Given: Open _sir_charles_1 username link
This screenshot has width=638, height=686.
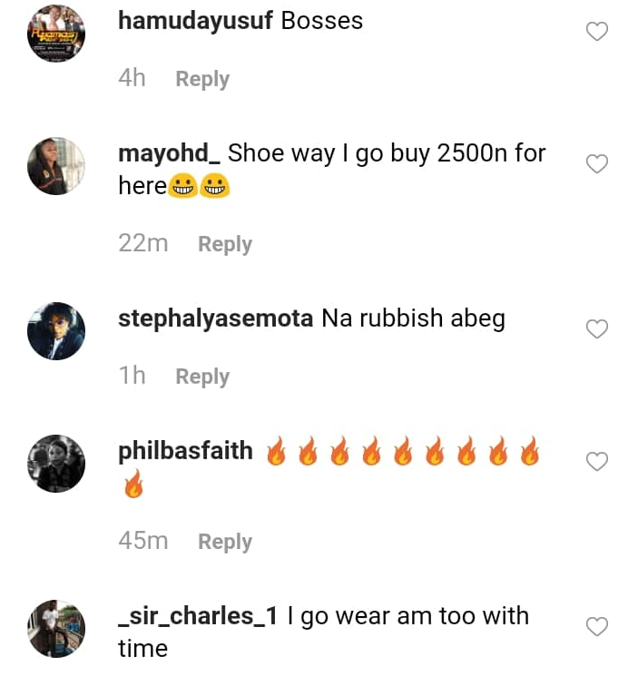Looking at the screenshot, I should pos(198,616).
